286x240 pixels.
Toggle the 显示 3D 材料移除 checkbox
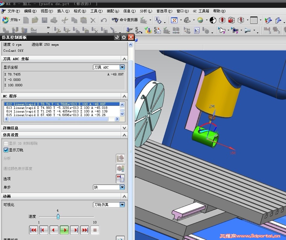tap(6, 143)
